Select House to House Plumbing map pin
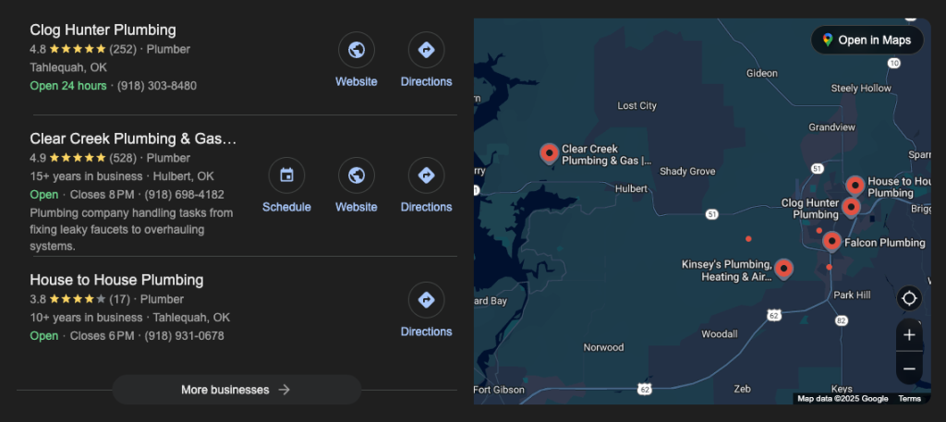The height and width of the screenshot is (422, 946). pos(855,186)
